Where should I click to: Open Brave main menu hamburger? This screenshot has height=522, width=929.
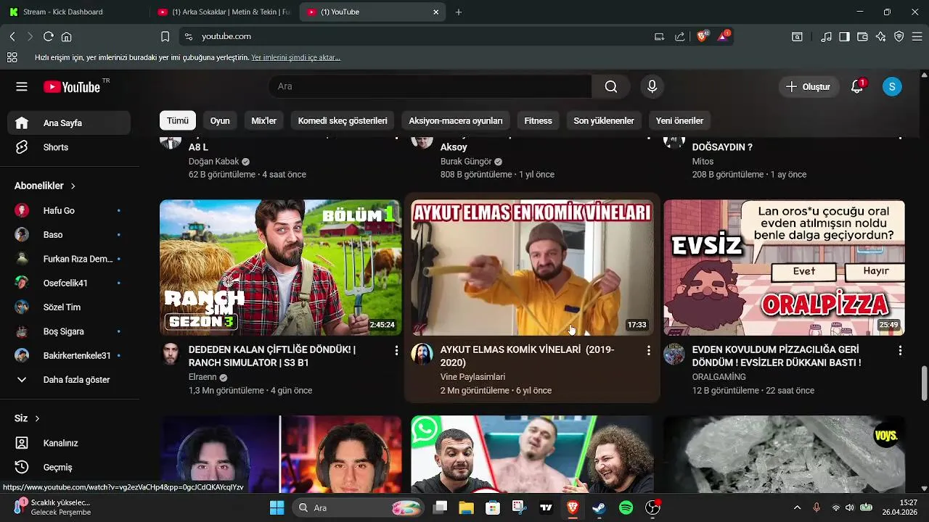pyautogui.click(x=917, y=36)
